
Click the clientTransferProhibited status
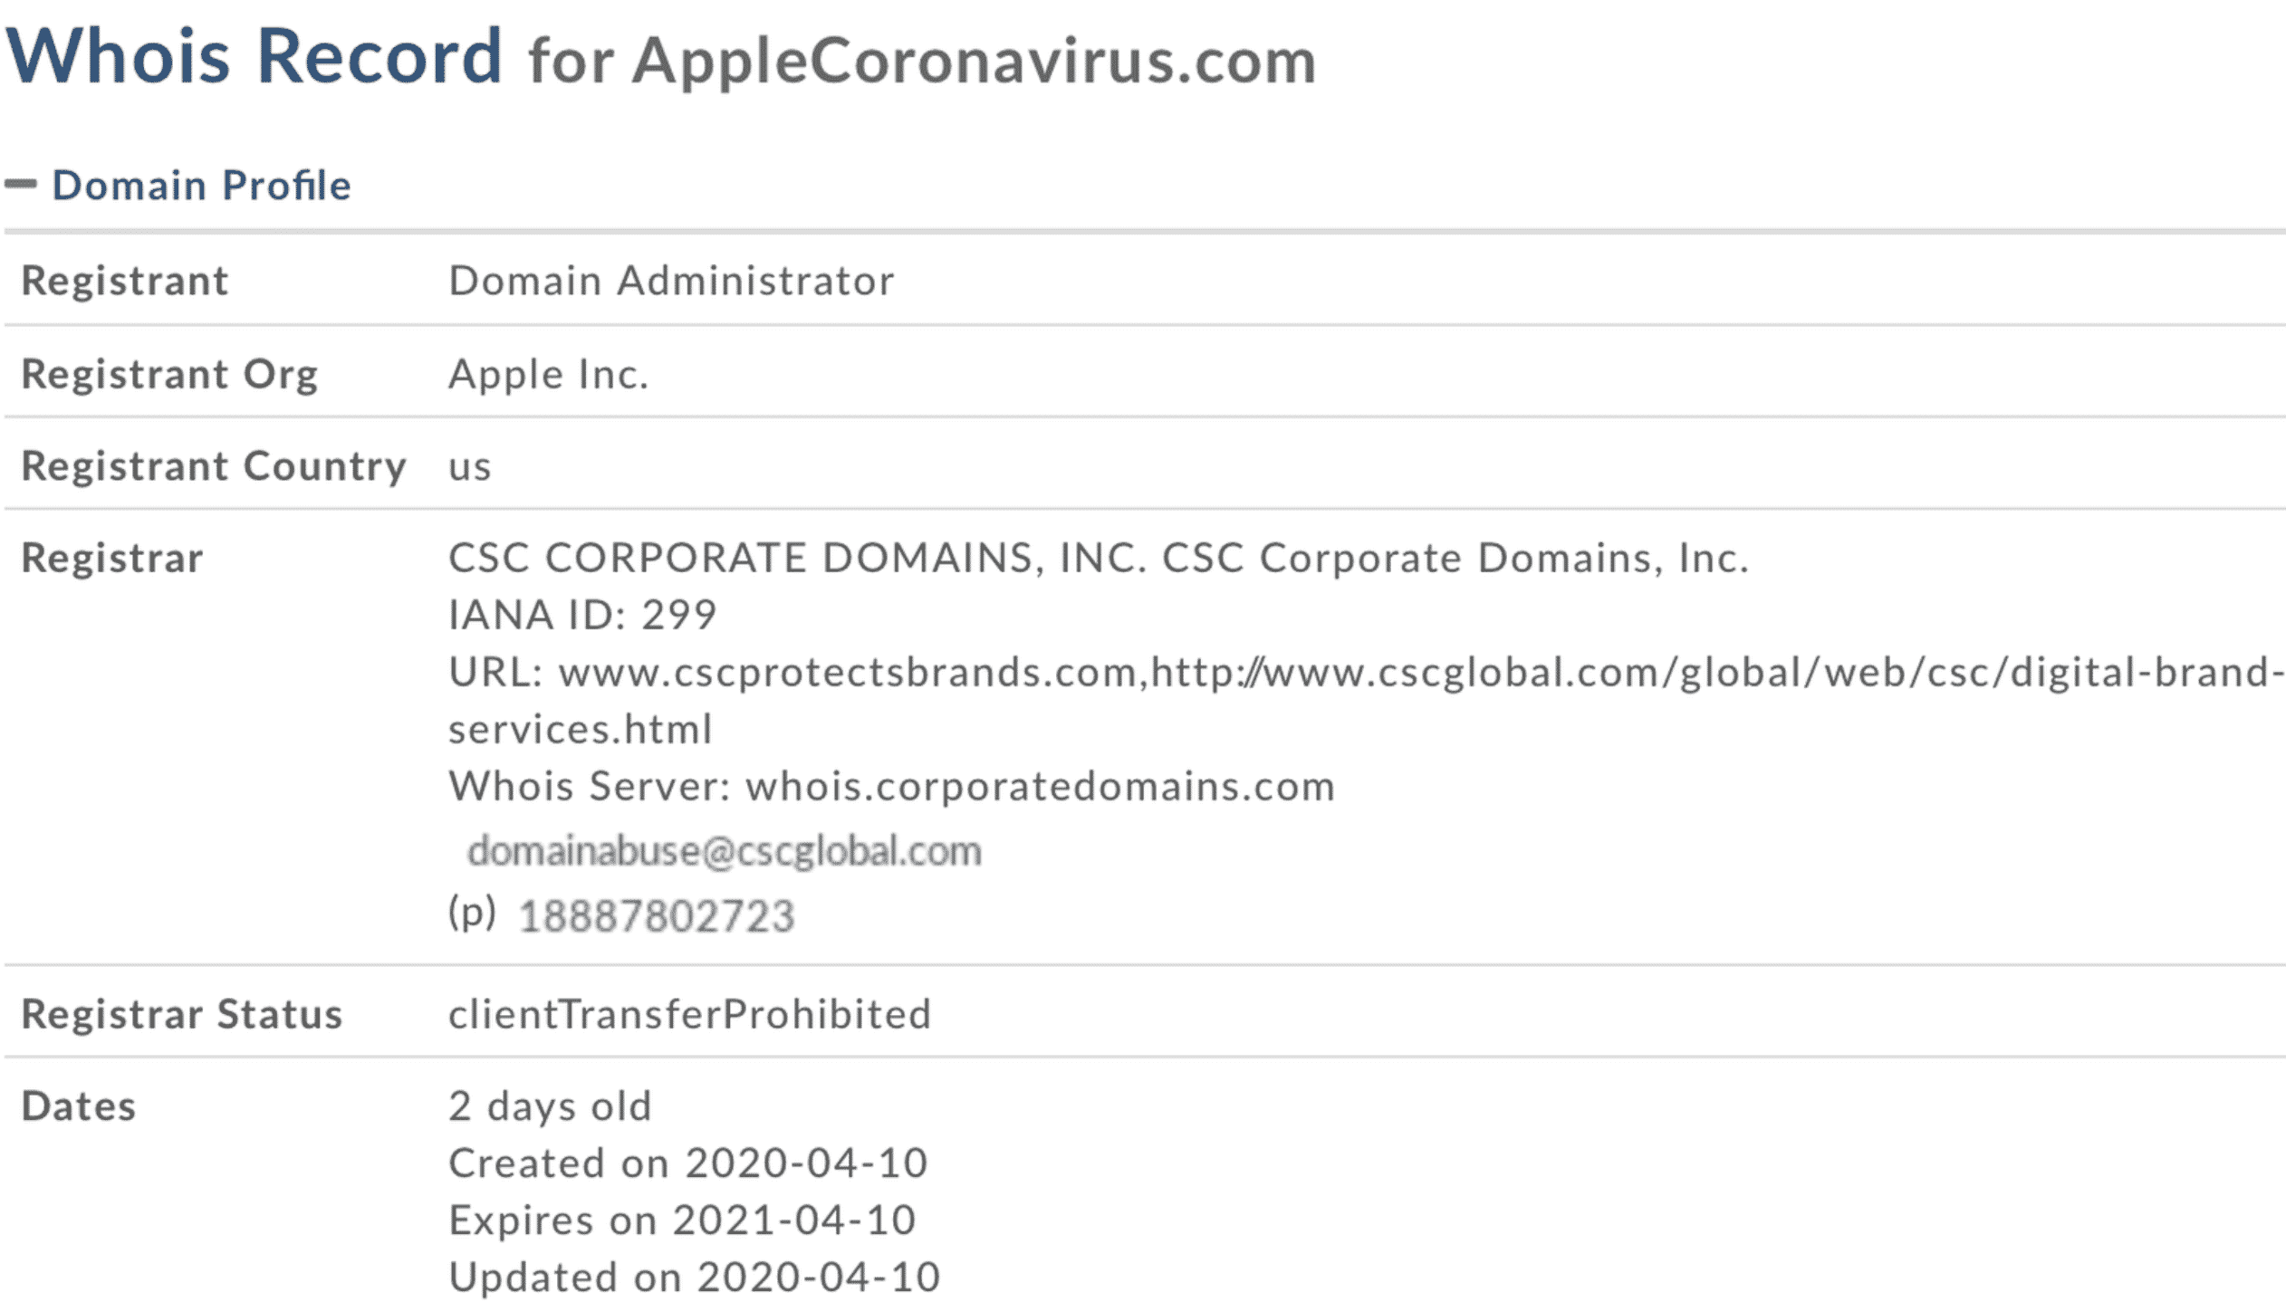point(689,1014)
